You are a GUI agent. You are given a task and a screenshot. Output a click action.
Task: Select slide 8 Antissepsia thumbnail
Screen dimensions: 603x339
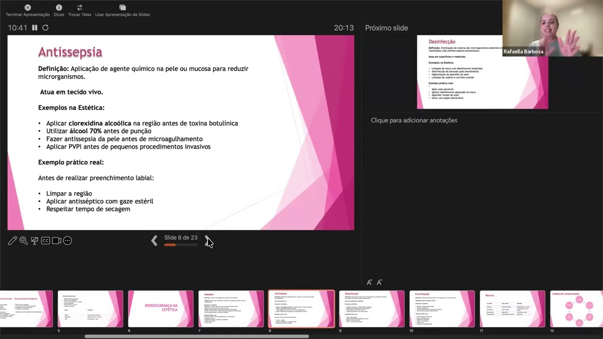coord(301,309)
